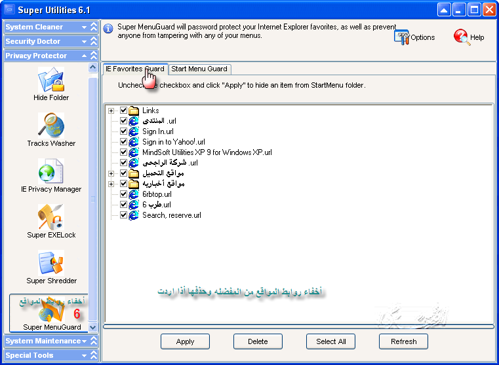Open the Special Tools panel header
This screenshot has height=365, width=499.
tap(51, 355)
